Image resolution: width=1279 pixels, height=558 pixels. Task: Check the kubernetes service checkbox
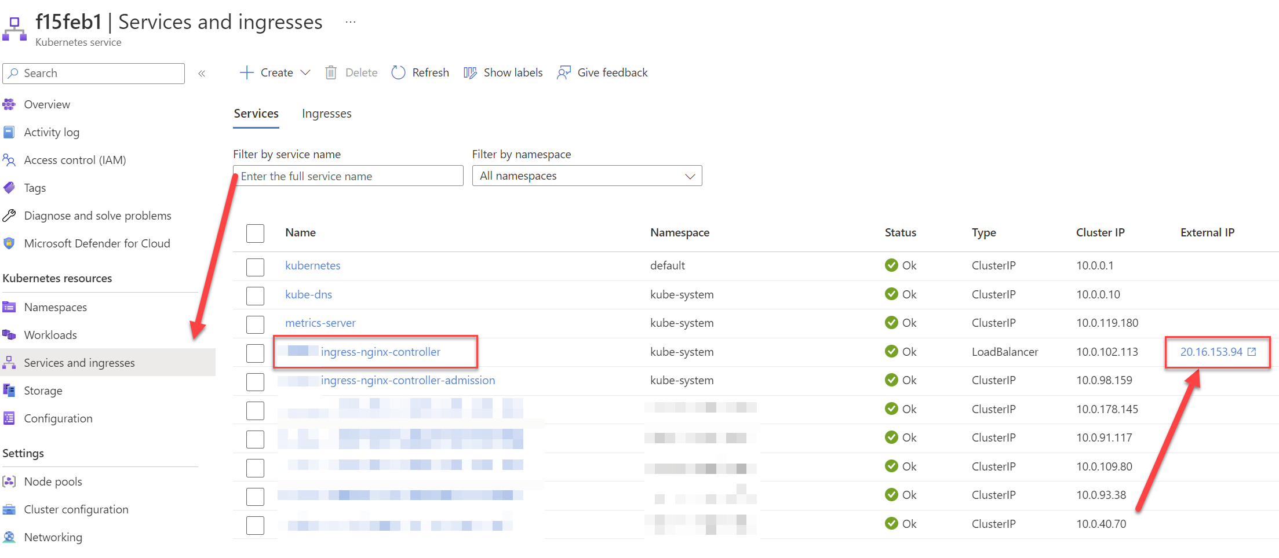coord(255,267)
